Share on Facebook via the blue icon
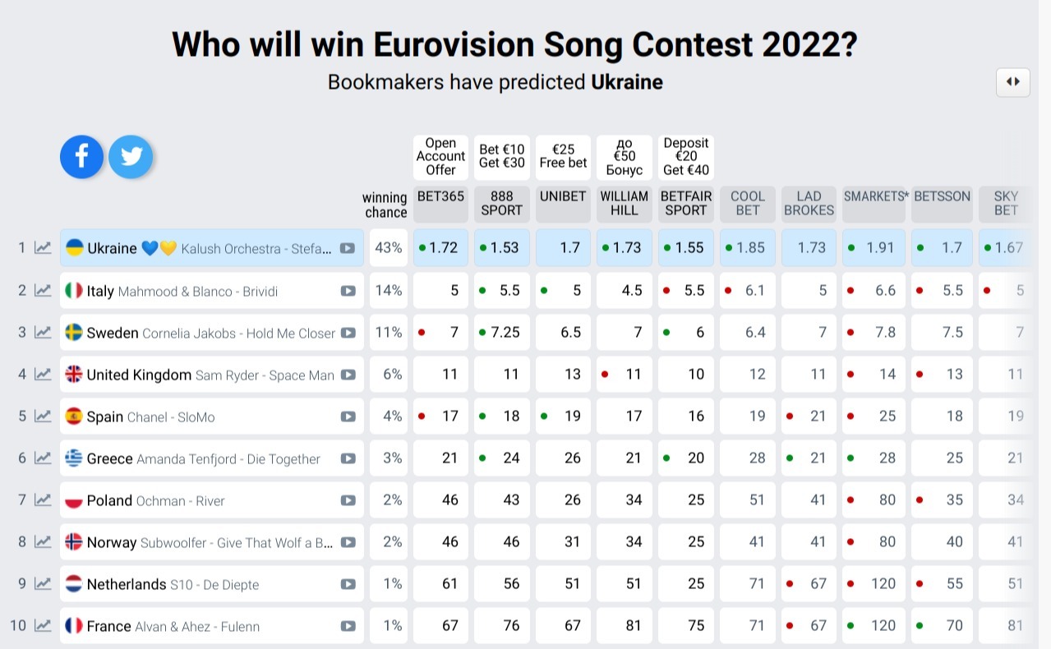This screenshot has height=649, width=1051. tap(81, 157)
